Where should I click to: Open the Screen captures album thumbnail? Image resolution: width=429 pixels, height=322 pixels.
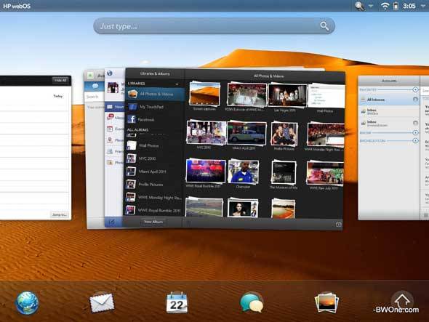point(204,94)
